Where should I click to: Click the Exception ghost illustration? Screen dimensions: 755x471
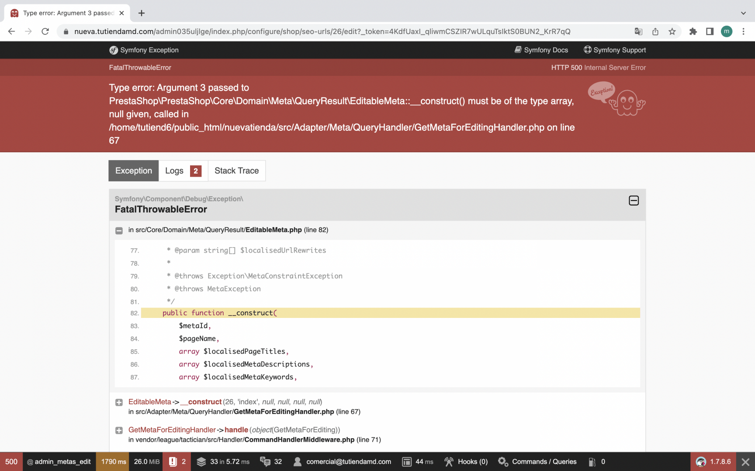pyautogui.click(x=616, y=99)
